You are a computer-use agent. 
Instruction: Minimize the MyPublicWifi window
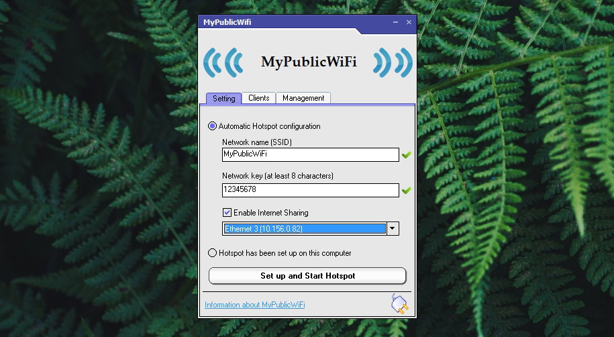coord(395,22)
